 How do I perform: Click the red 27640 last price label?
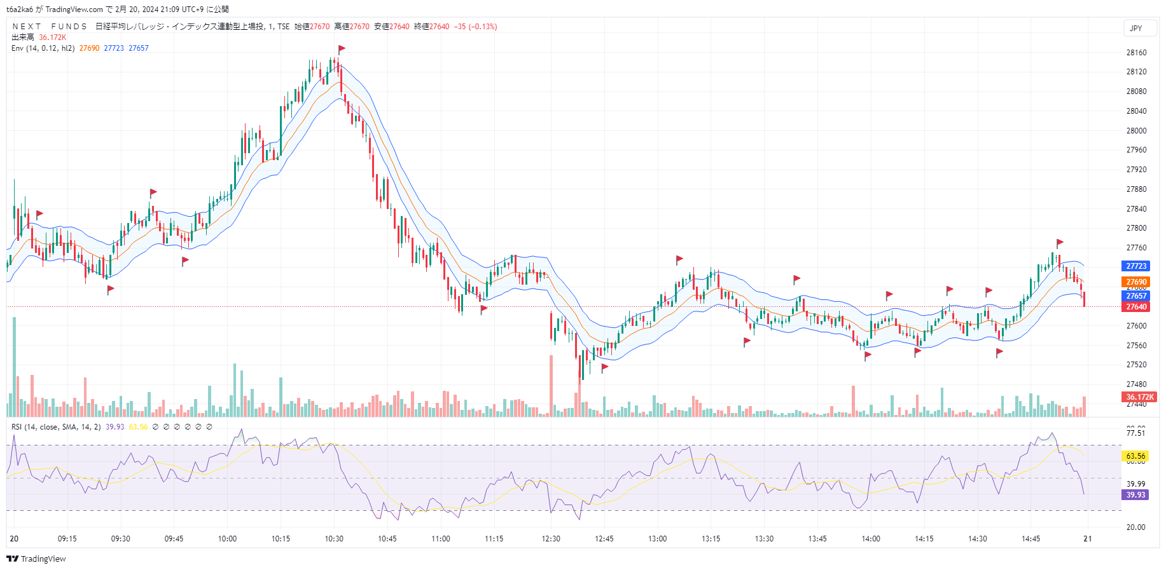(1136, 307)
